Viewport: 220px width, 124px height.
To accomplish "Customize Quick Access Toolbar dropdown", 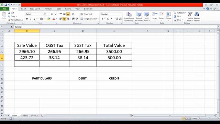I will click(20, 5).
